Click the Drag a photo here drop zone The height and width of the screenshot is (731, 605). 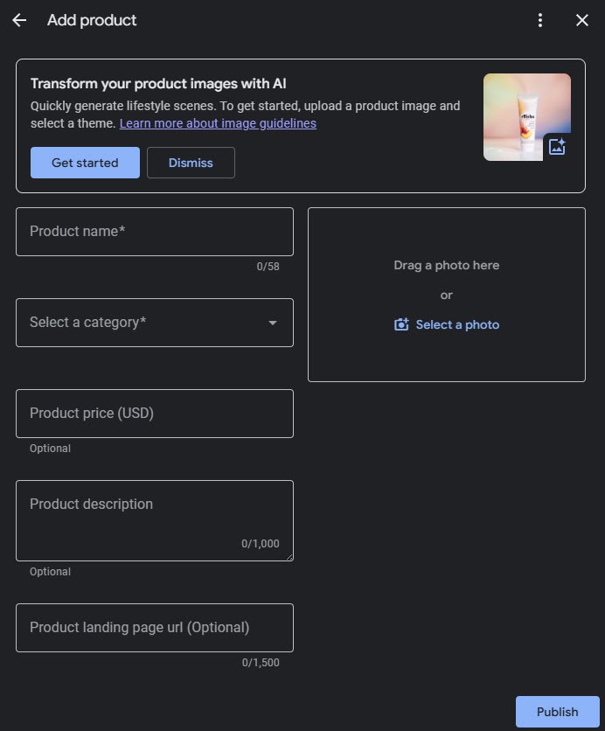(446, 265)
